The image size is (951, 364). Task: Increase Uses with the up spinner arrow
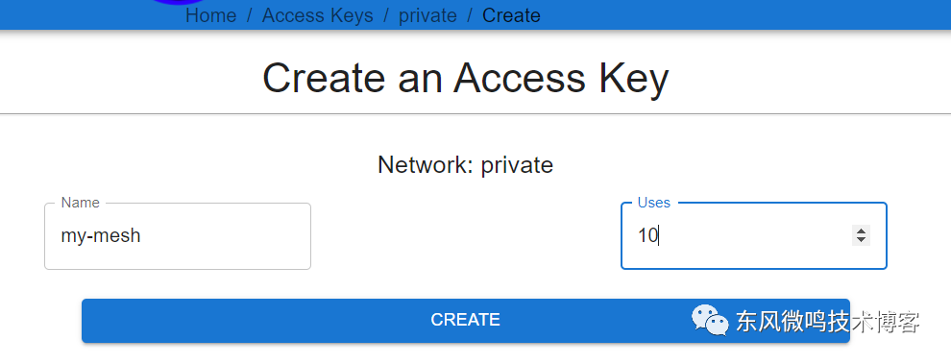[861, 231]
